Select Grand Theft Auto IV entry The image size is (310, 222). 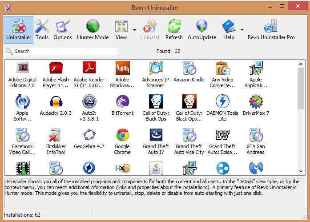point(156,141)
